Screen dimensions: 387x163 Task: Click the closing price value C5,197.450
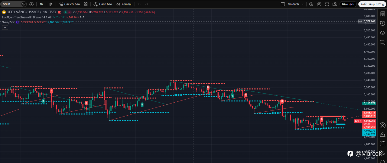pyautogui.click(x=126, y=12)
